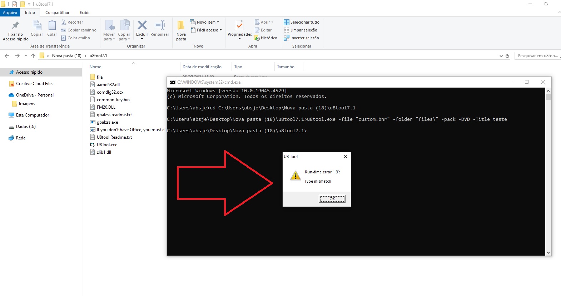Click the refresh icon by address bar
The height and width of the screenshot is (296, 561).
coord(507,56)
